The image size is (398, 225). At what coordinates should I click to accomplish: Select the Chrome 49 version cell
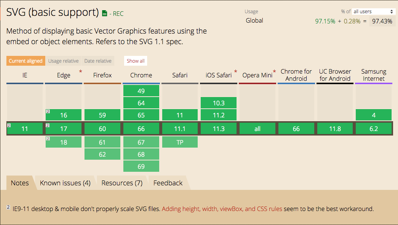point(141,91)
